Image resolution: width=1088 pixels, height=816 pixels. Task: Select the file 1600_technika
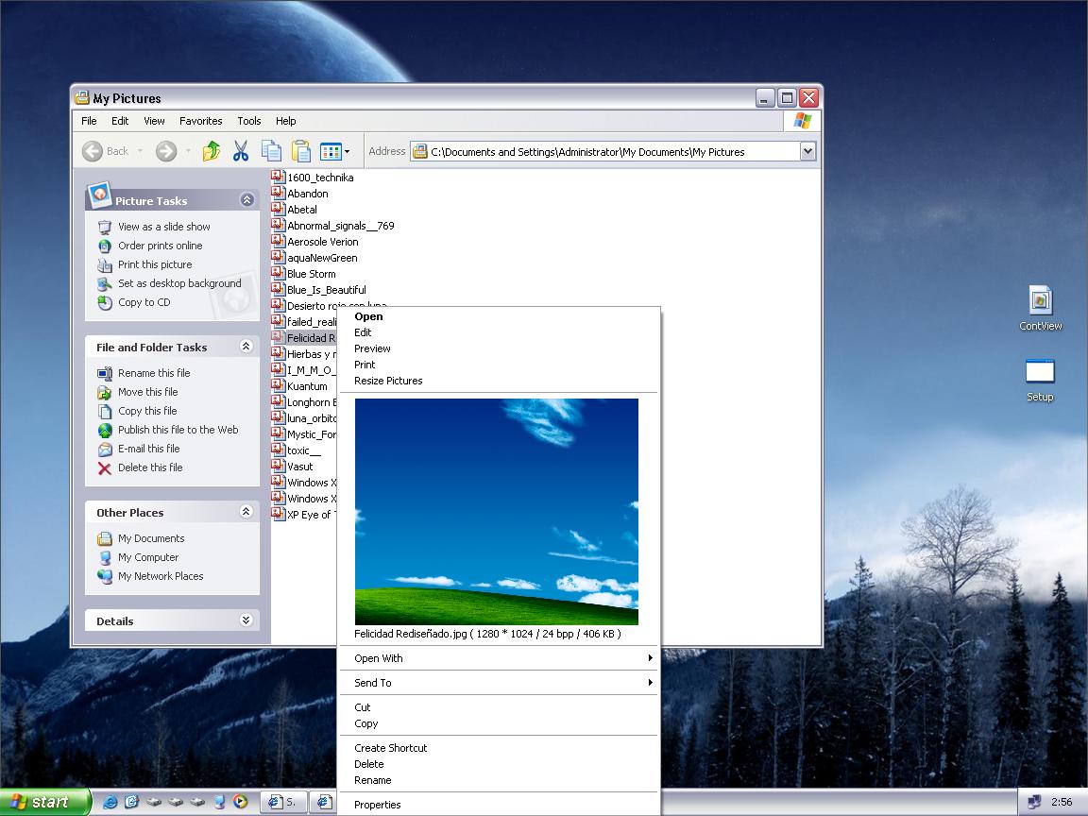(x=313, y=178)
